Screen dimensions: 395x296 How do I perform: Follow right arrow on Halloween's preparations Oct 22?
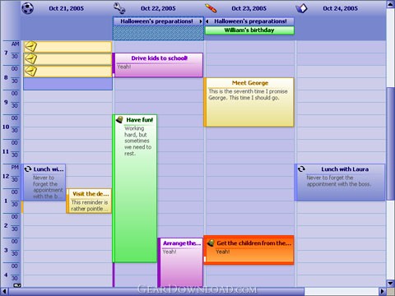click(201, 21)
